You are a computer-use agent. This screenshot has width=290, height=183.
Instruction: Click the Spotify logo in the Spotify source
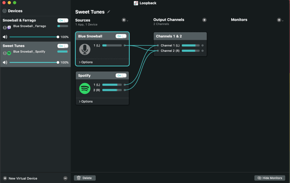tap(85, 88)
